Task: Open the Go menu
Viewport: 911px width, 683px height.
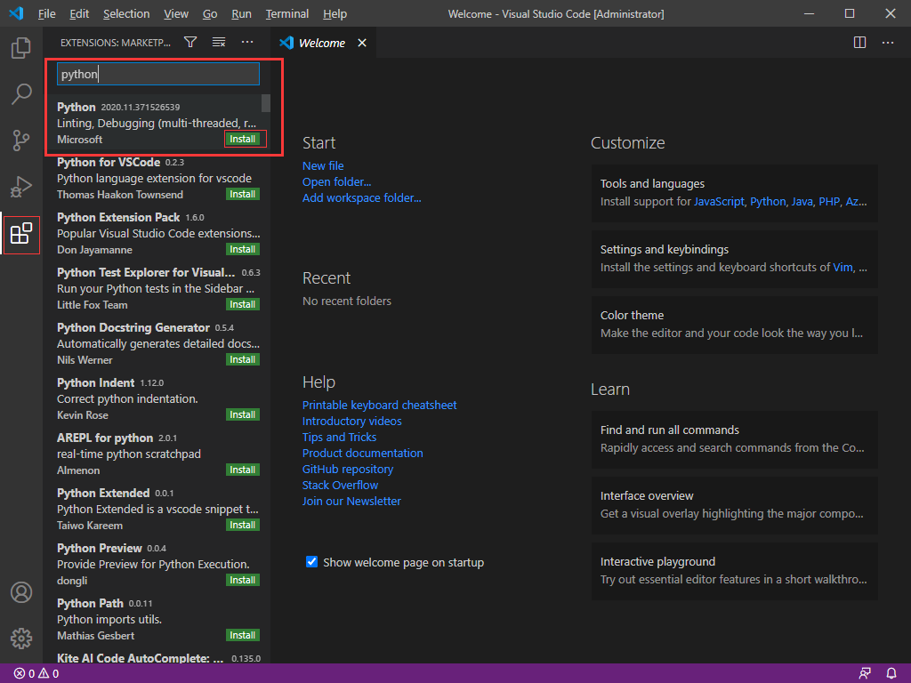Action: point(210,14)
